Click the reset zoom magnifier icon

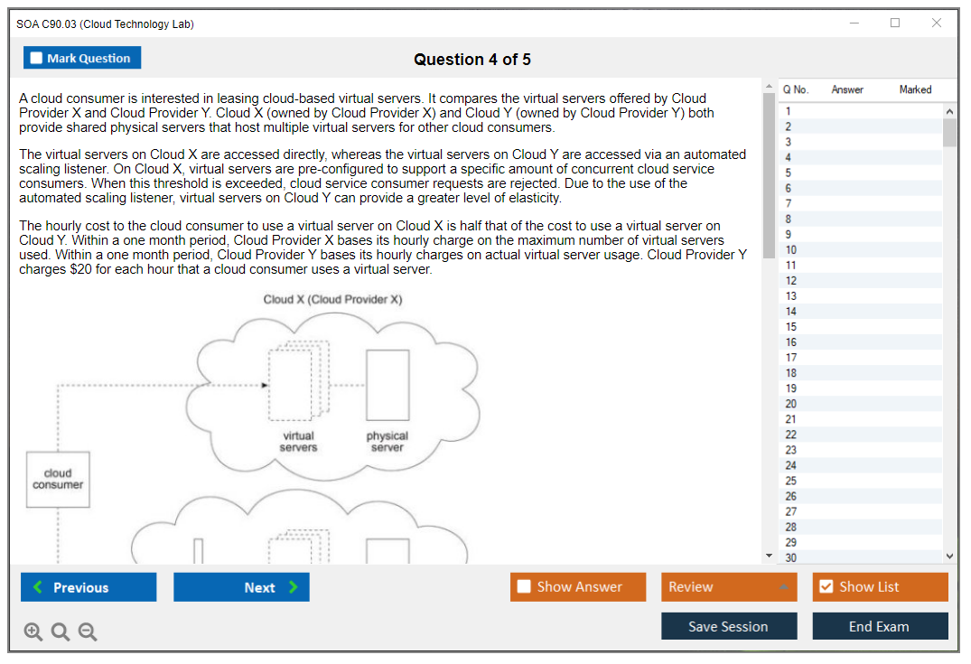(61, 632)
